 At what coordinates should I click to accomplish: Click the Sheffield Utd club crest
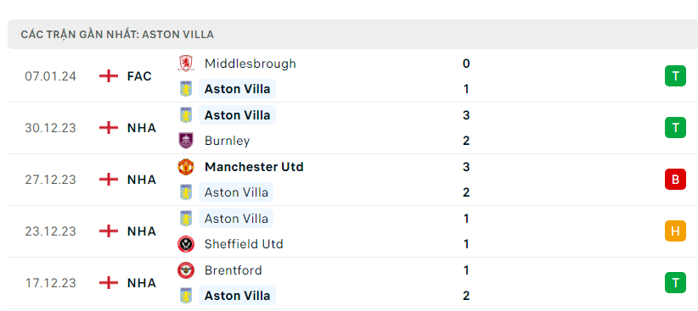pyautogui.click(x=186, y=244)
